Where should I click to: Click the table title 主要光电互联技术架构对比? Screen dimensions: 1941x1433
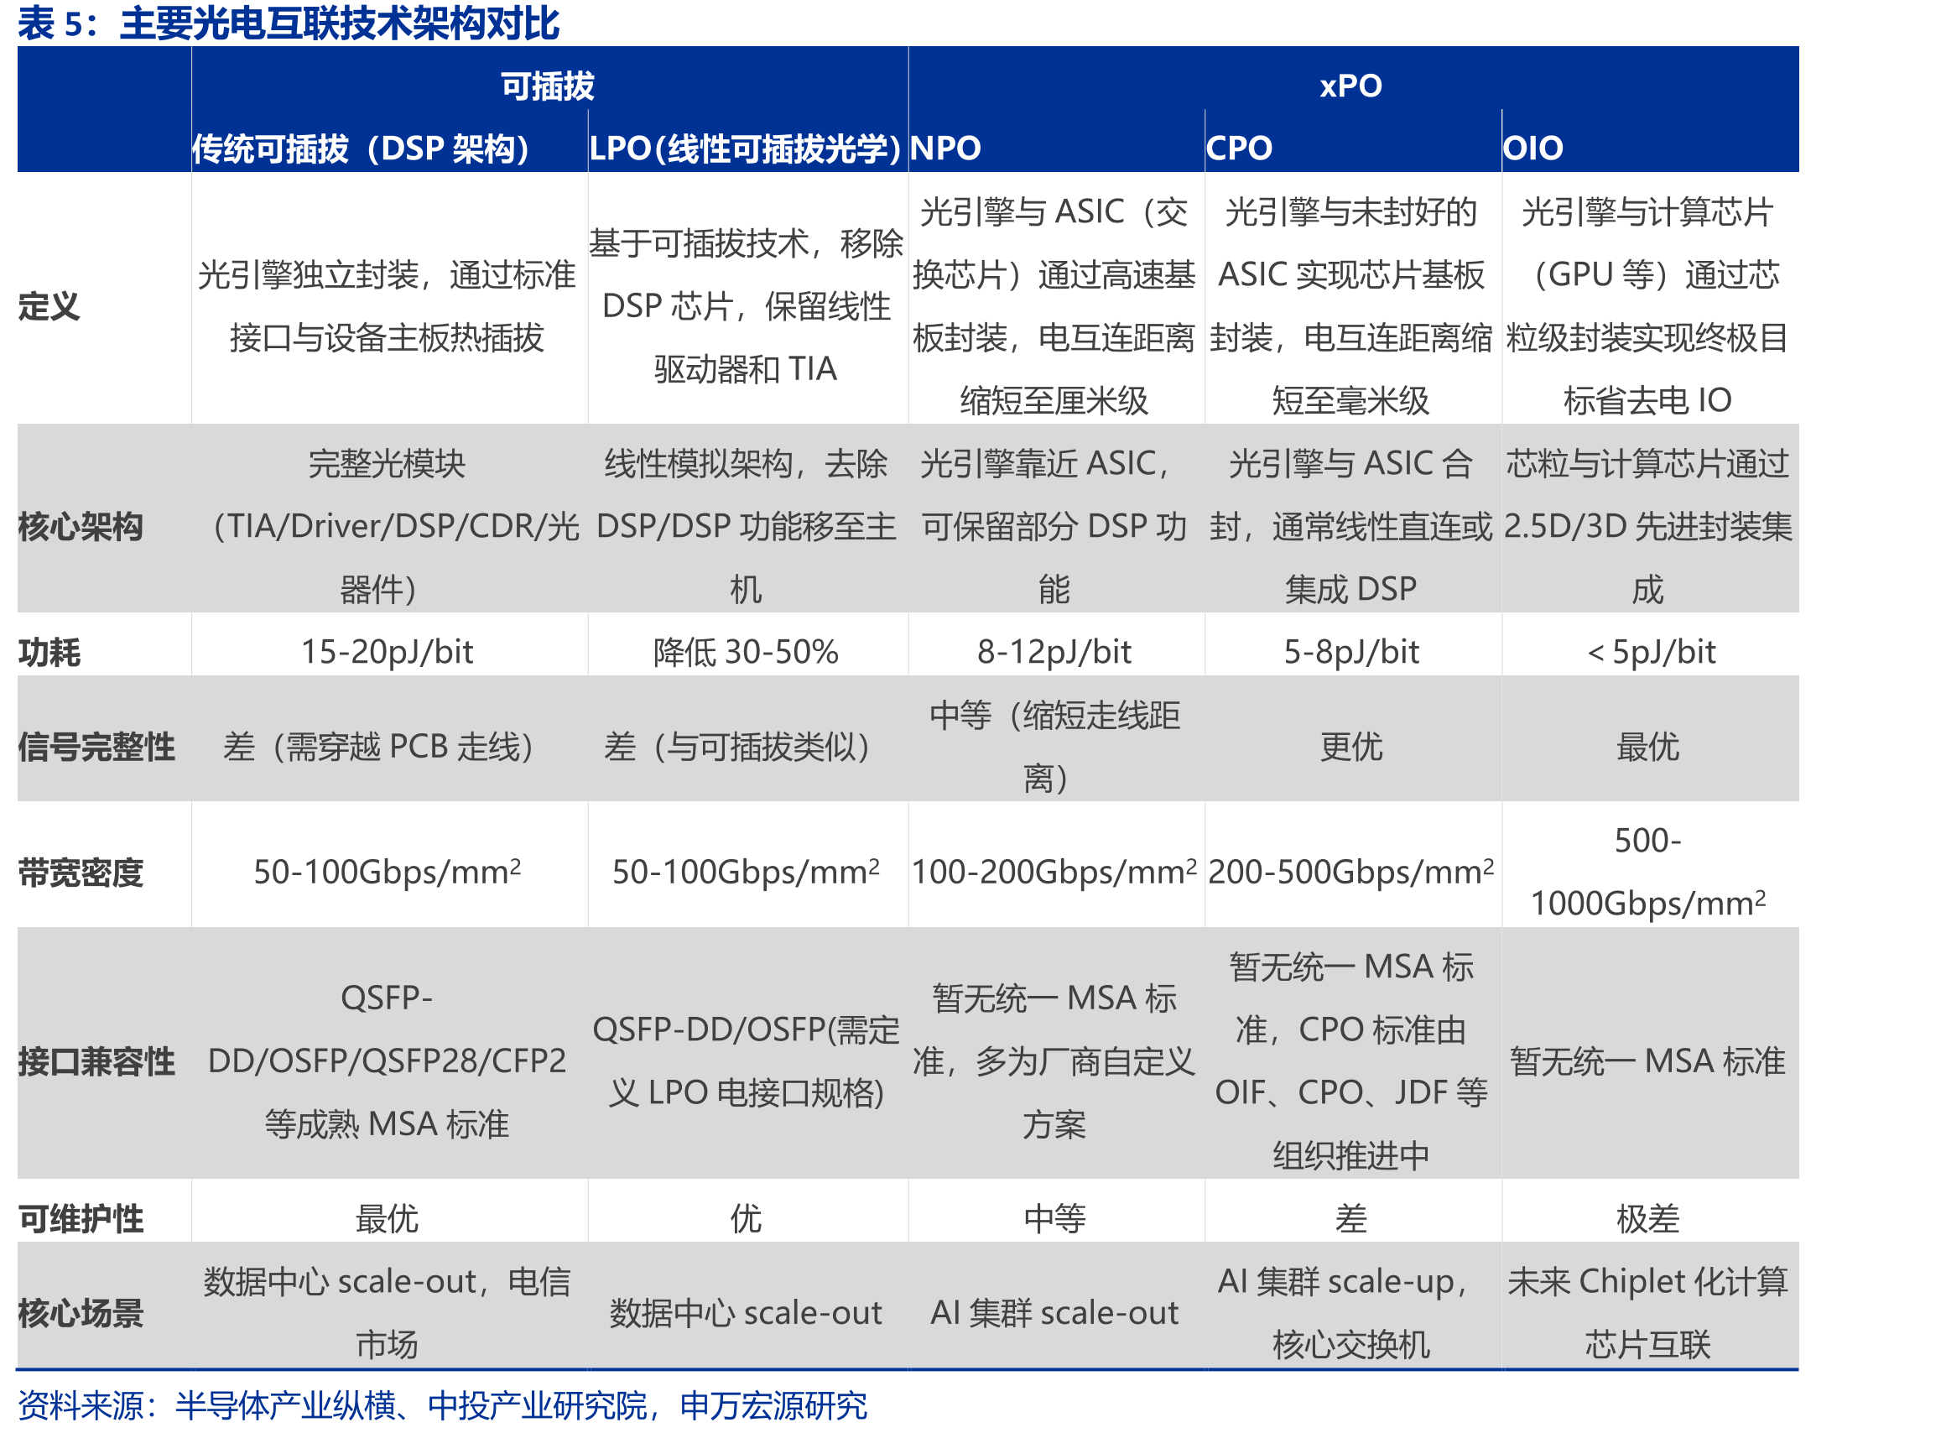click(339, 23)
